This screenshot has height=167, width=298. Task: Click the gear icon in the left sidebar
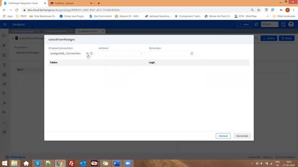click(x=4, y=112)
